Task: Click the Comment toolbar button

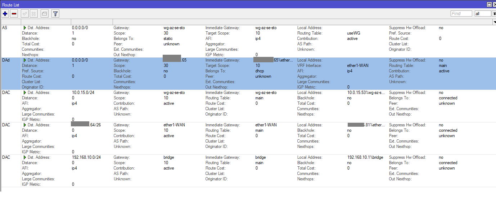Action: pos(44,14)
